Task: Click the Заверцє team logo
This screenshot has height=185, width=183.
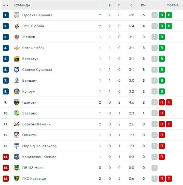Action: click(x=17, y=113)
